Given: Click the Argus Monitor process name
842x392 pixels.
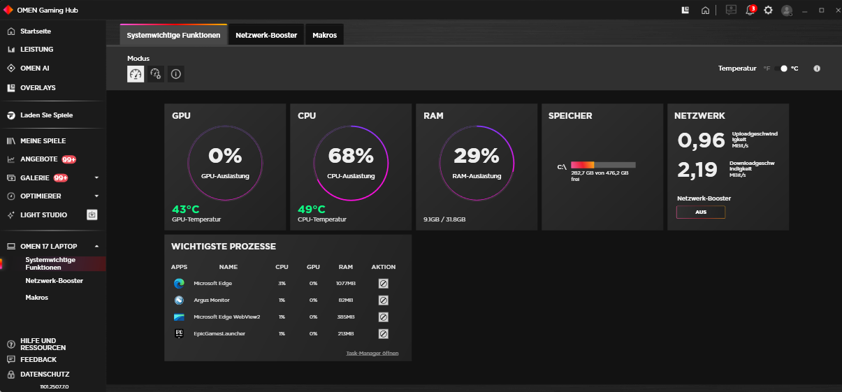Looking at the screenshot, I should point(212,300).
